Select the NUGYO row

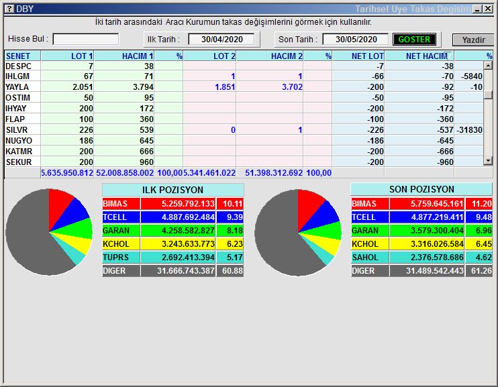(x=244, y=141)
